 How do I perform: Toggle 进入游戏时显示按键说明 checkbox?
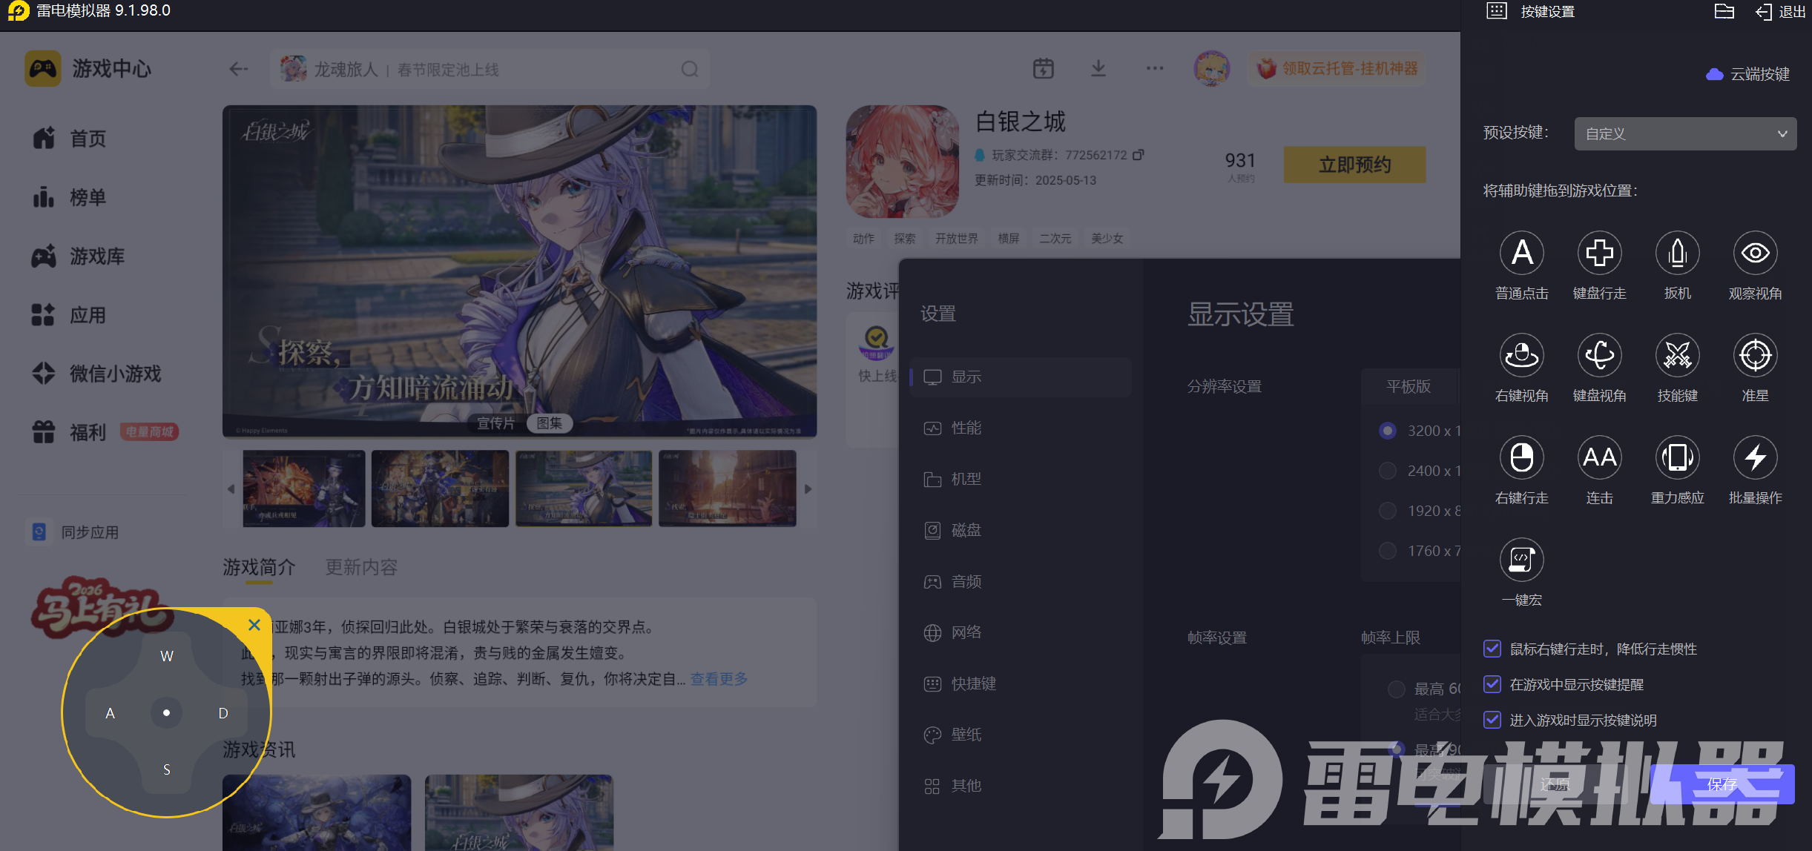(x=1492, y=720)
